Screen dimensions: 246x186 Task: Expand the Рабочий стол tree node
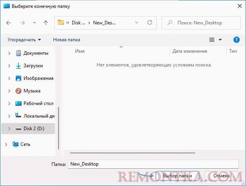click(x=9, y=103)
